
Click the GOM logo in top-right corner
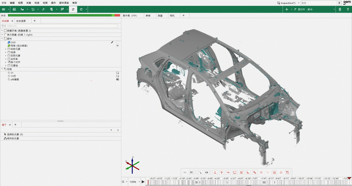pyautogui.click(x=346, y=2)
